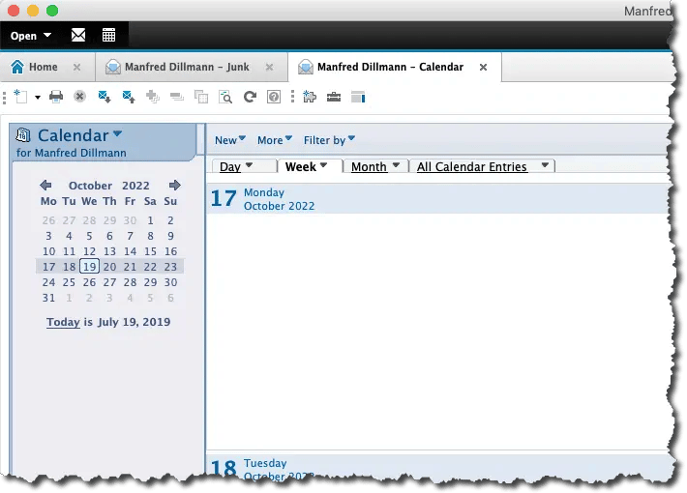
Task: Expand the Calendar heading dropdown
Action: click(117, 133)
